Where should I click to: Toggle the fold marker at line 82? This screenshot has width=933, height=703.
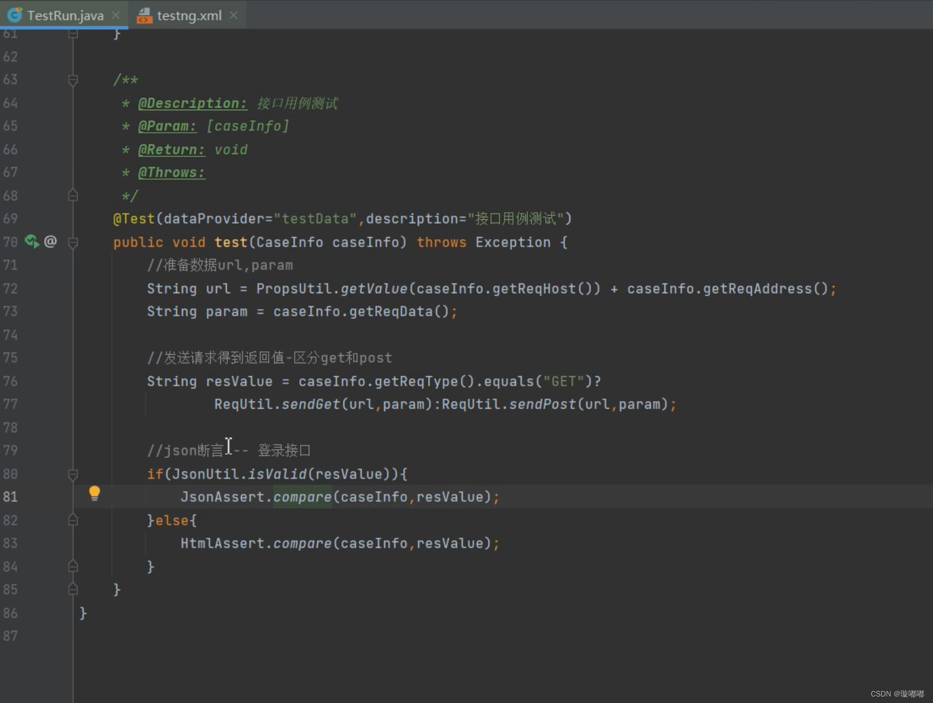click(73, 520)
